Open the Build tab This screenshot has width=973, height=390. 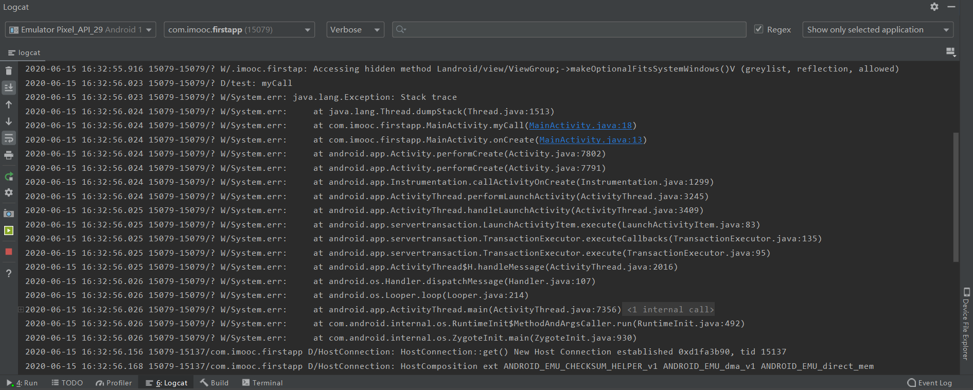tap(215, 383)
